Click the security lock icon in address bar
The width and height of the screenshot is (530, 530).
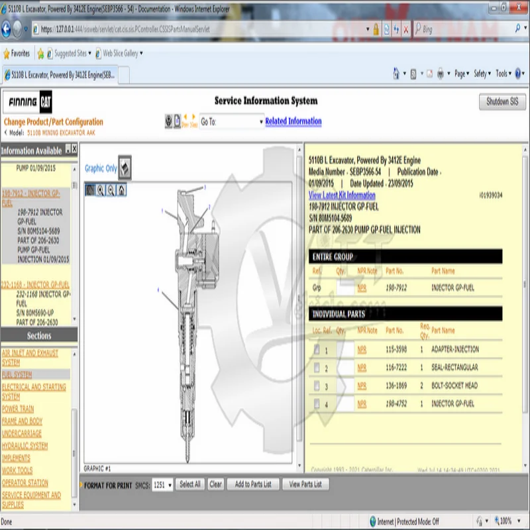click(376, 30)
